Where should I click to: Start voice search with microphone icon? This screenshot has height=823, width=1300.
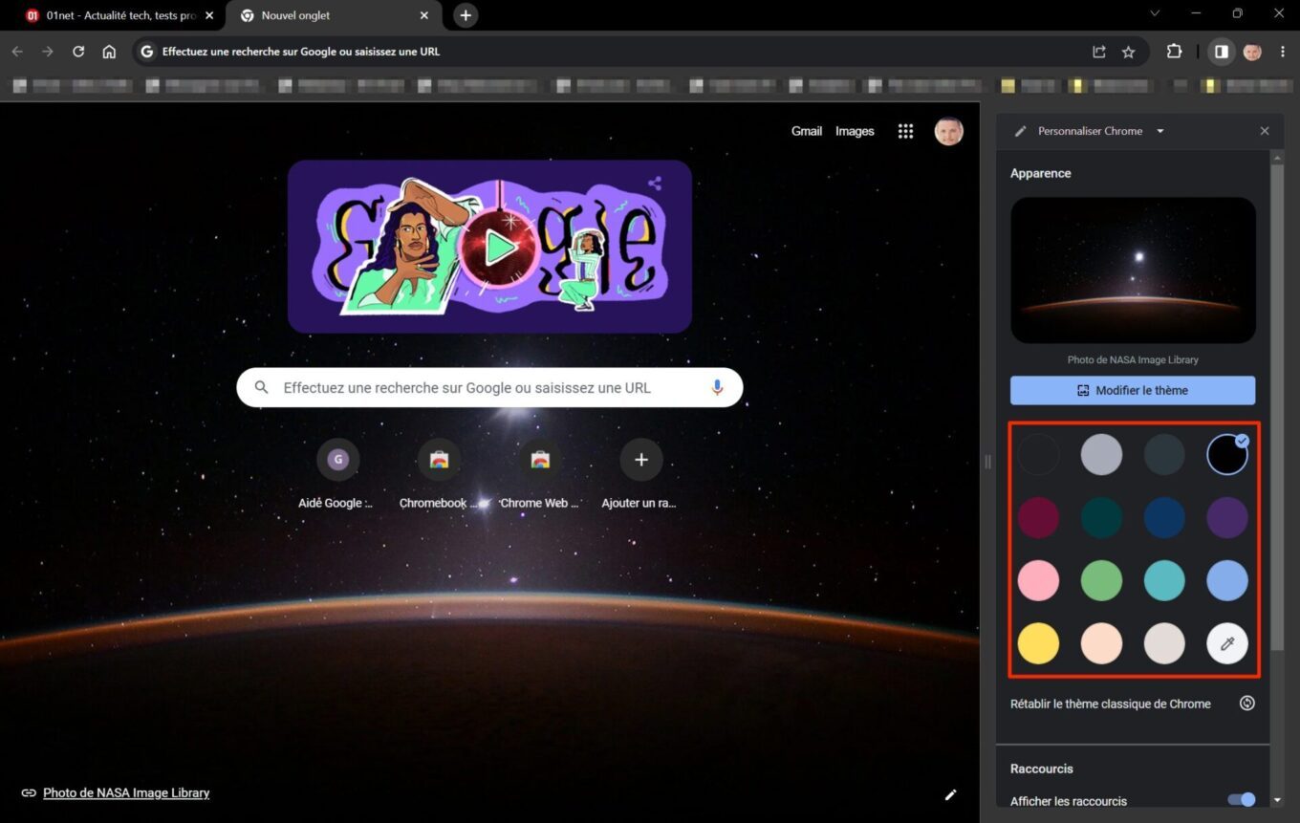tap(717, 387)
